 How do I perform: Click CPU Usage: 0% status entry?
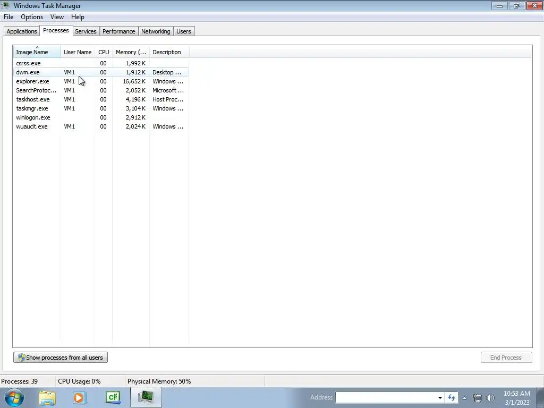(79, 381)
